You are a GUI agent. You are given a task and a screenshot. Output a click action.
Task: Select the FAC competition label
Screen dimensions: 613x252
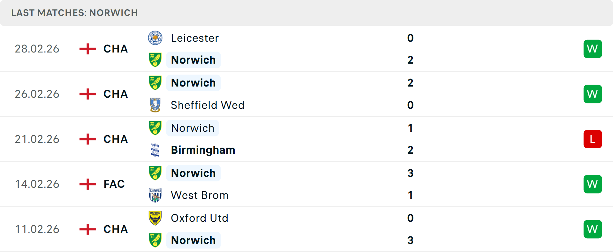coord(114,184)
